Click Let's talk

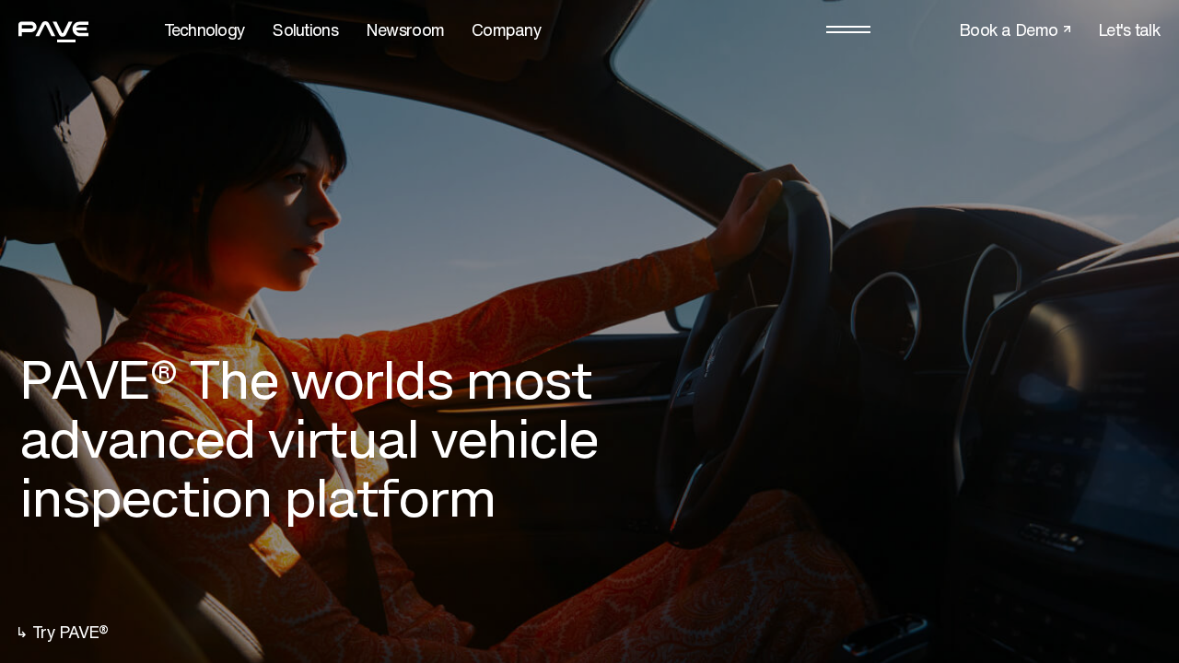tap(1129, 29)
